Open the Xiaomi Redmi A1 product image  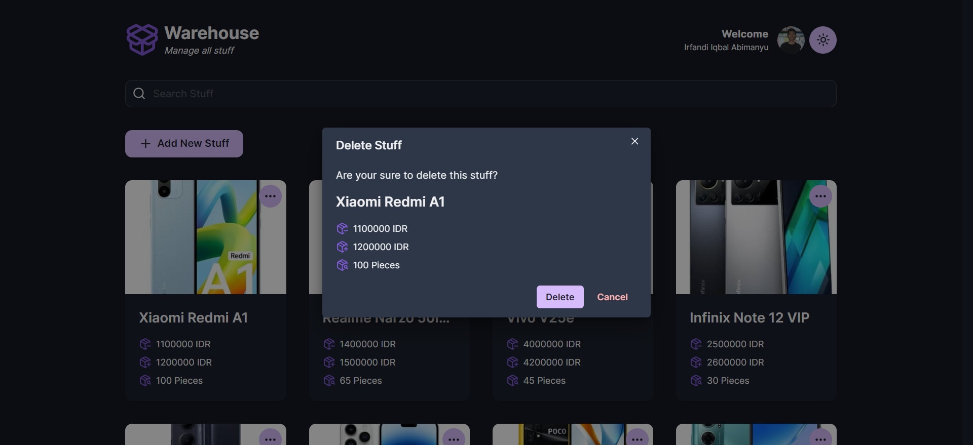(x=206, y=237)
